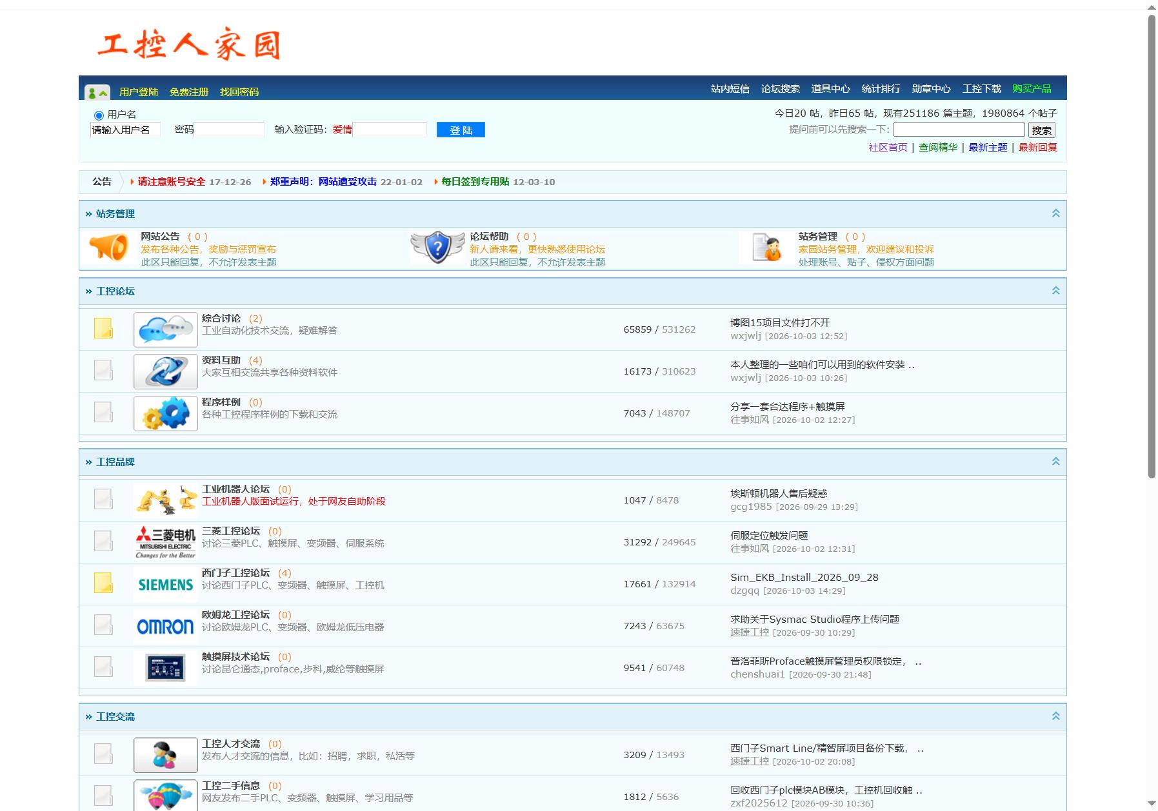
Task: Click the 请输入用户名 input field
Action: tap(125, 130)
